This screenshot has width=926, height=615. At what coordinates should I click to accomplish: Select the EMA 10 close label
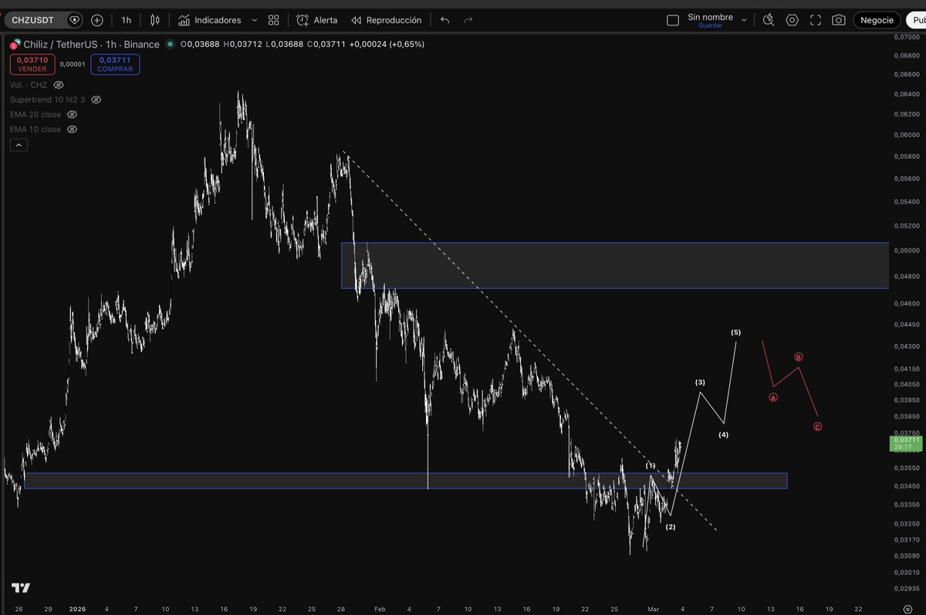35,129
